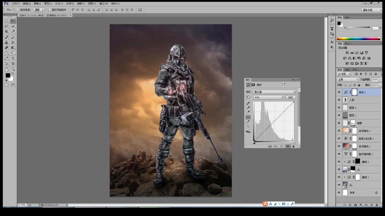Select the History Brush tool
This screenshot has height=216, width=385.
coord(13,43)
